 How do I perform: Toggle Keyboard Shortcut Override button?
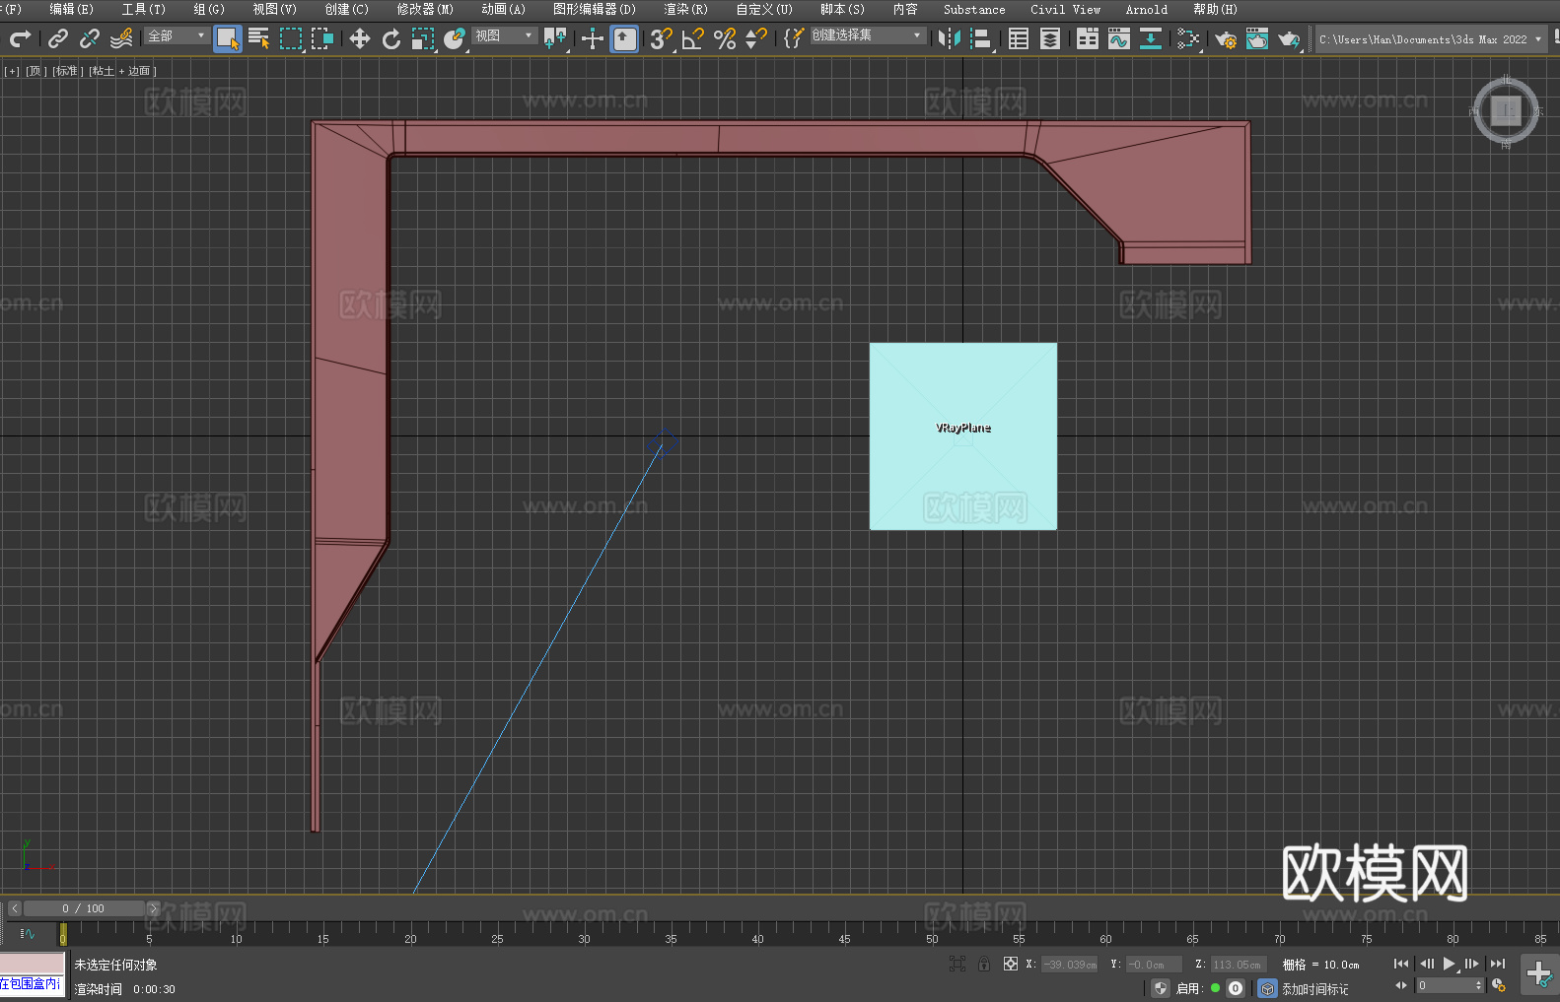[x=624, y=38]
